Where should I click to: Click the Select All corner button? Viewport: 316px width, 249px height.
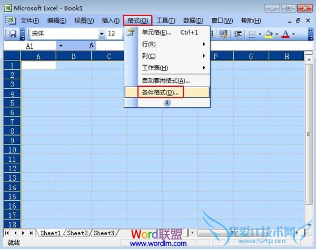click(12, 56)
